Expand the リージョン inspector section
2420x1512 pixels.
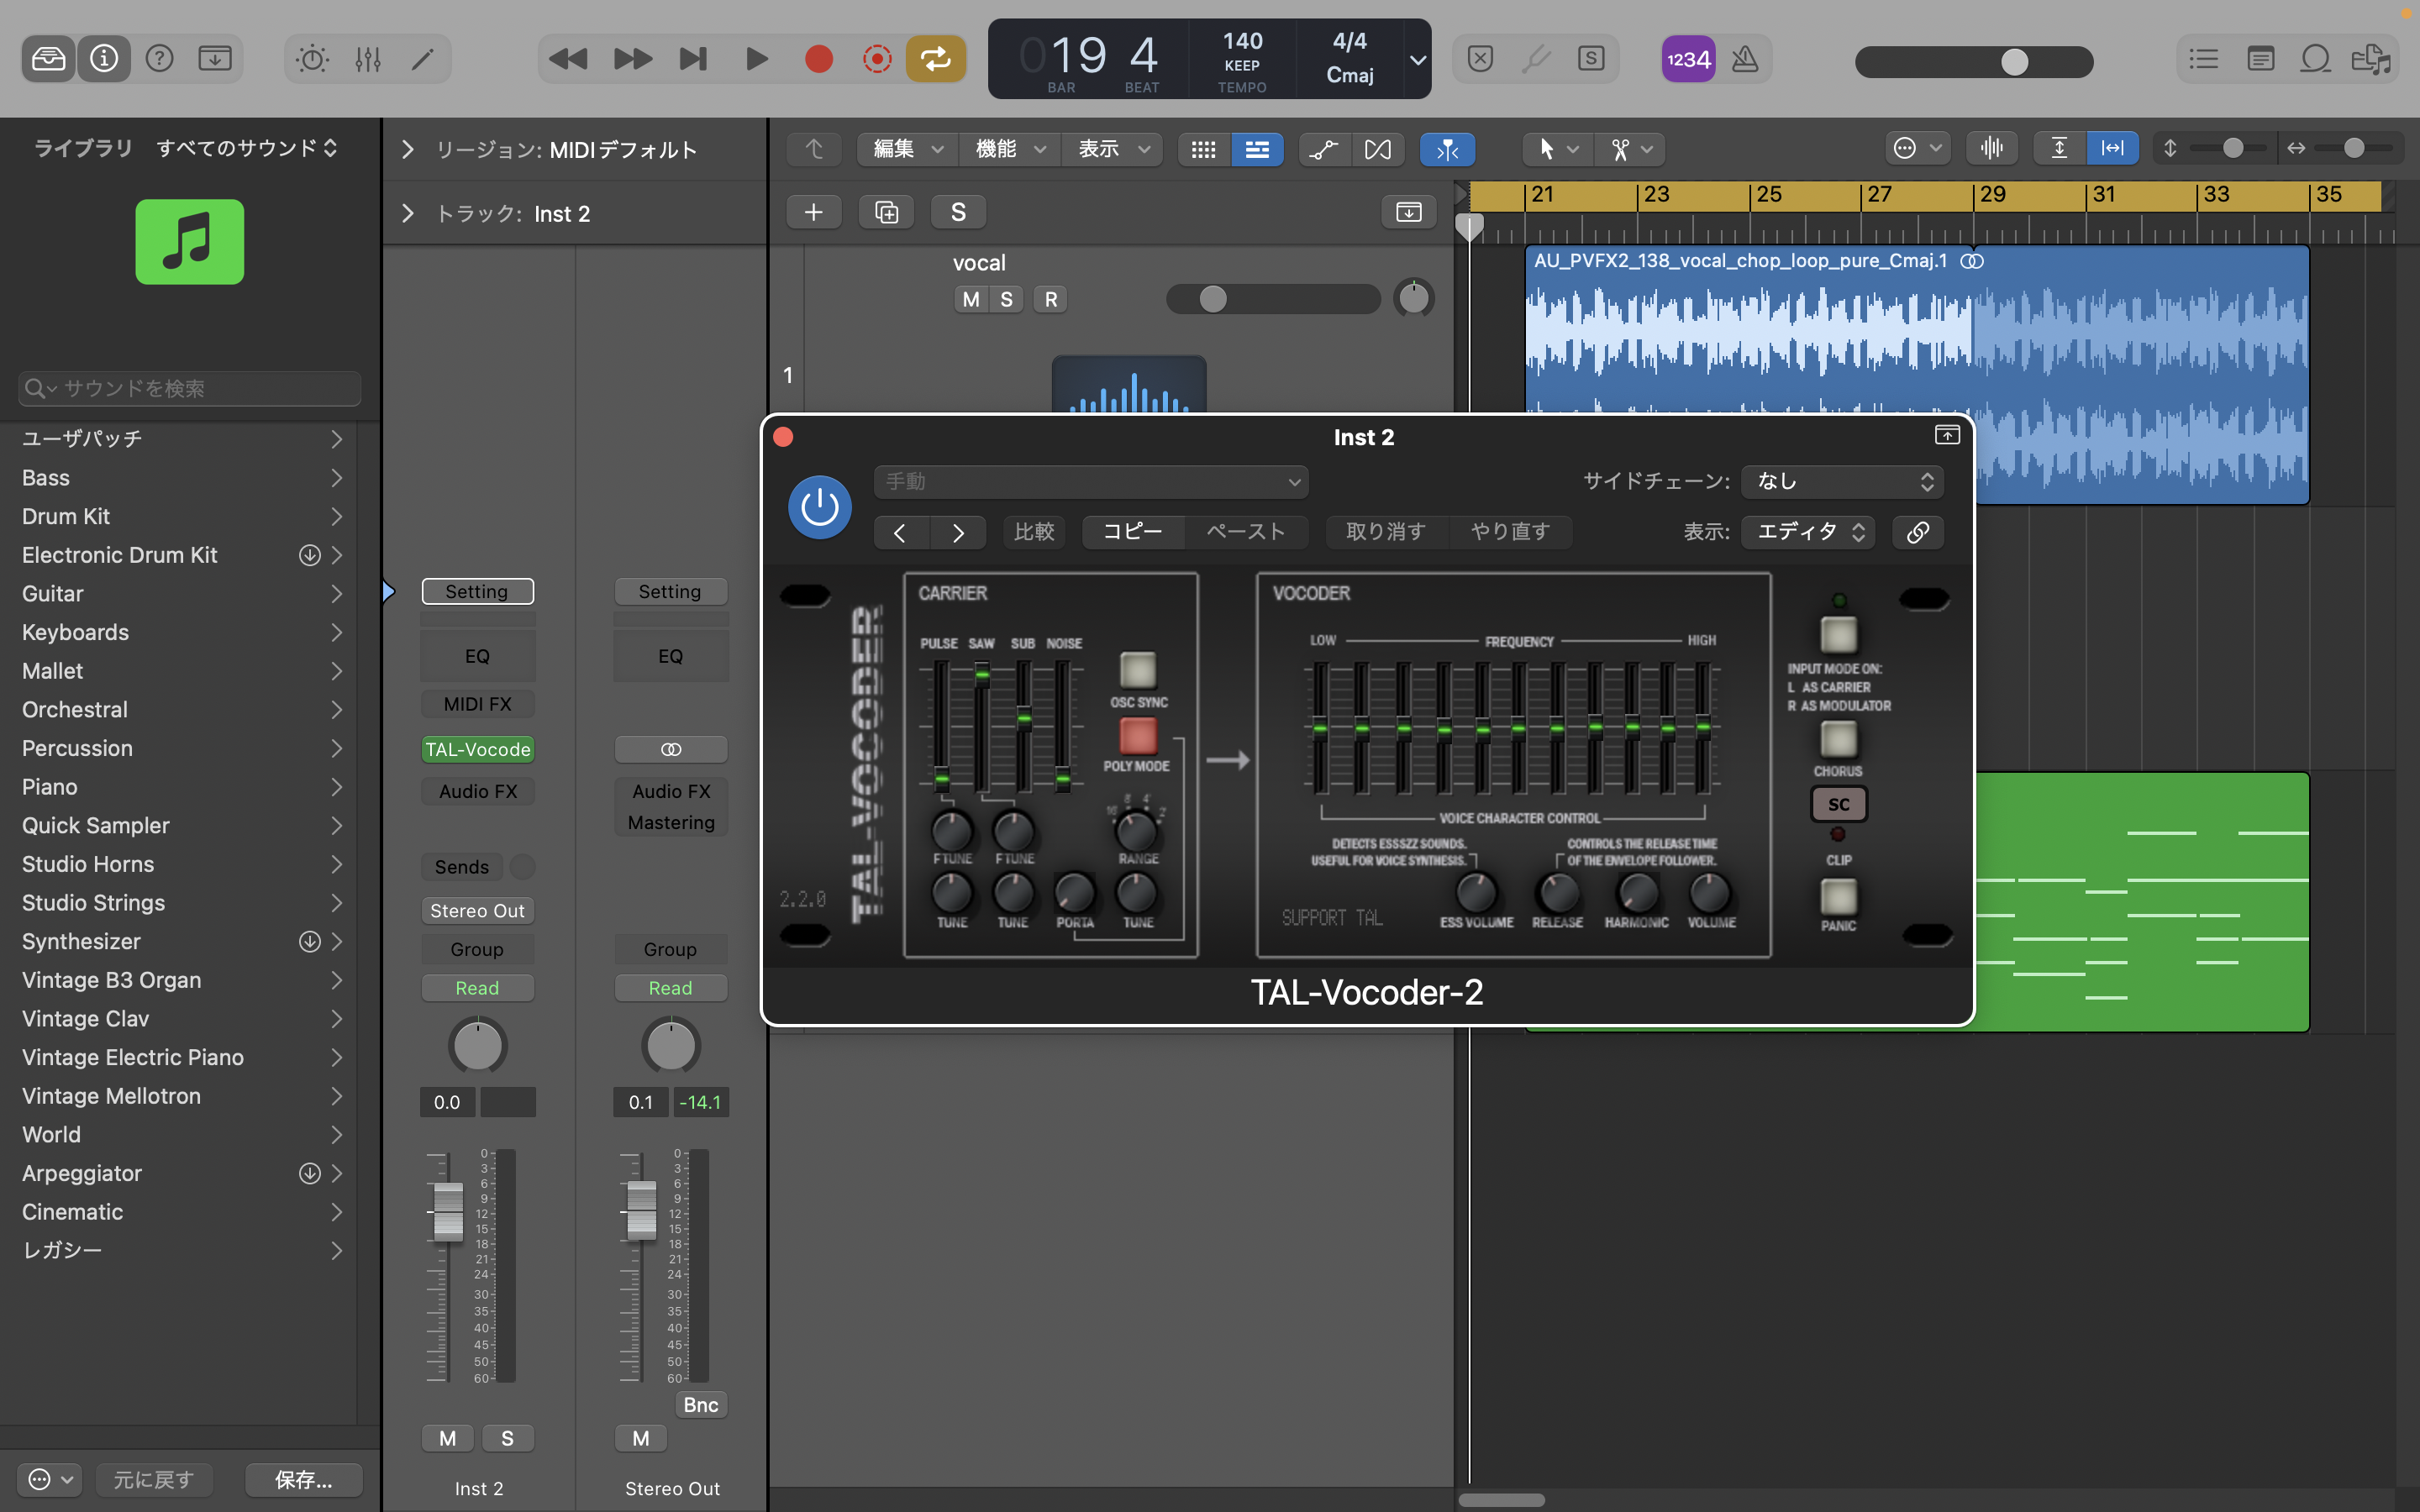coord(407,149)
